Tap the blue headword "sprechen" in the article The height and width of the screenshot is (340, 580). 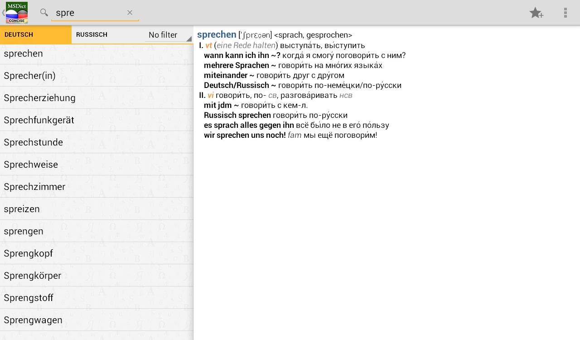click(217, 35)
